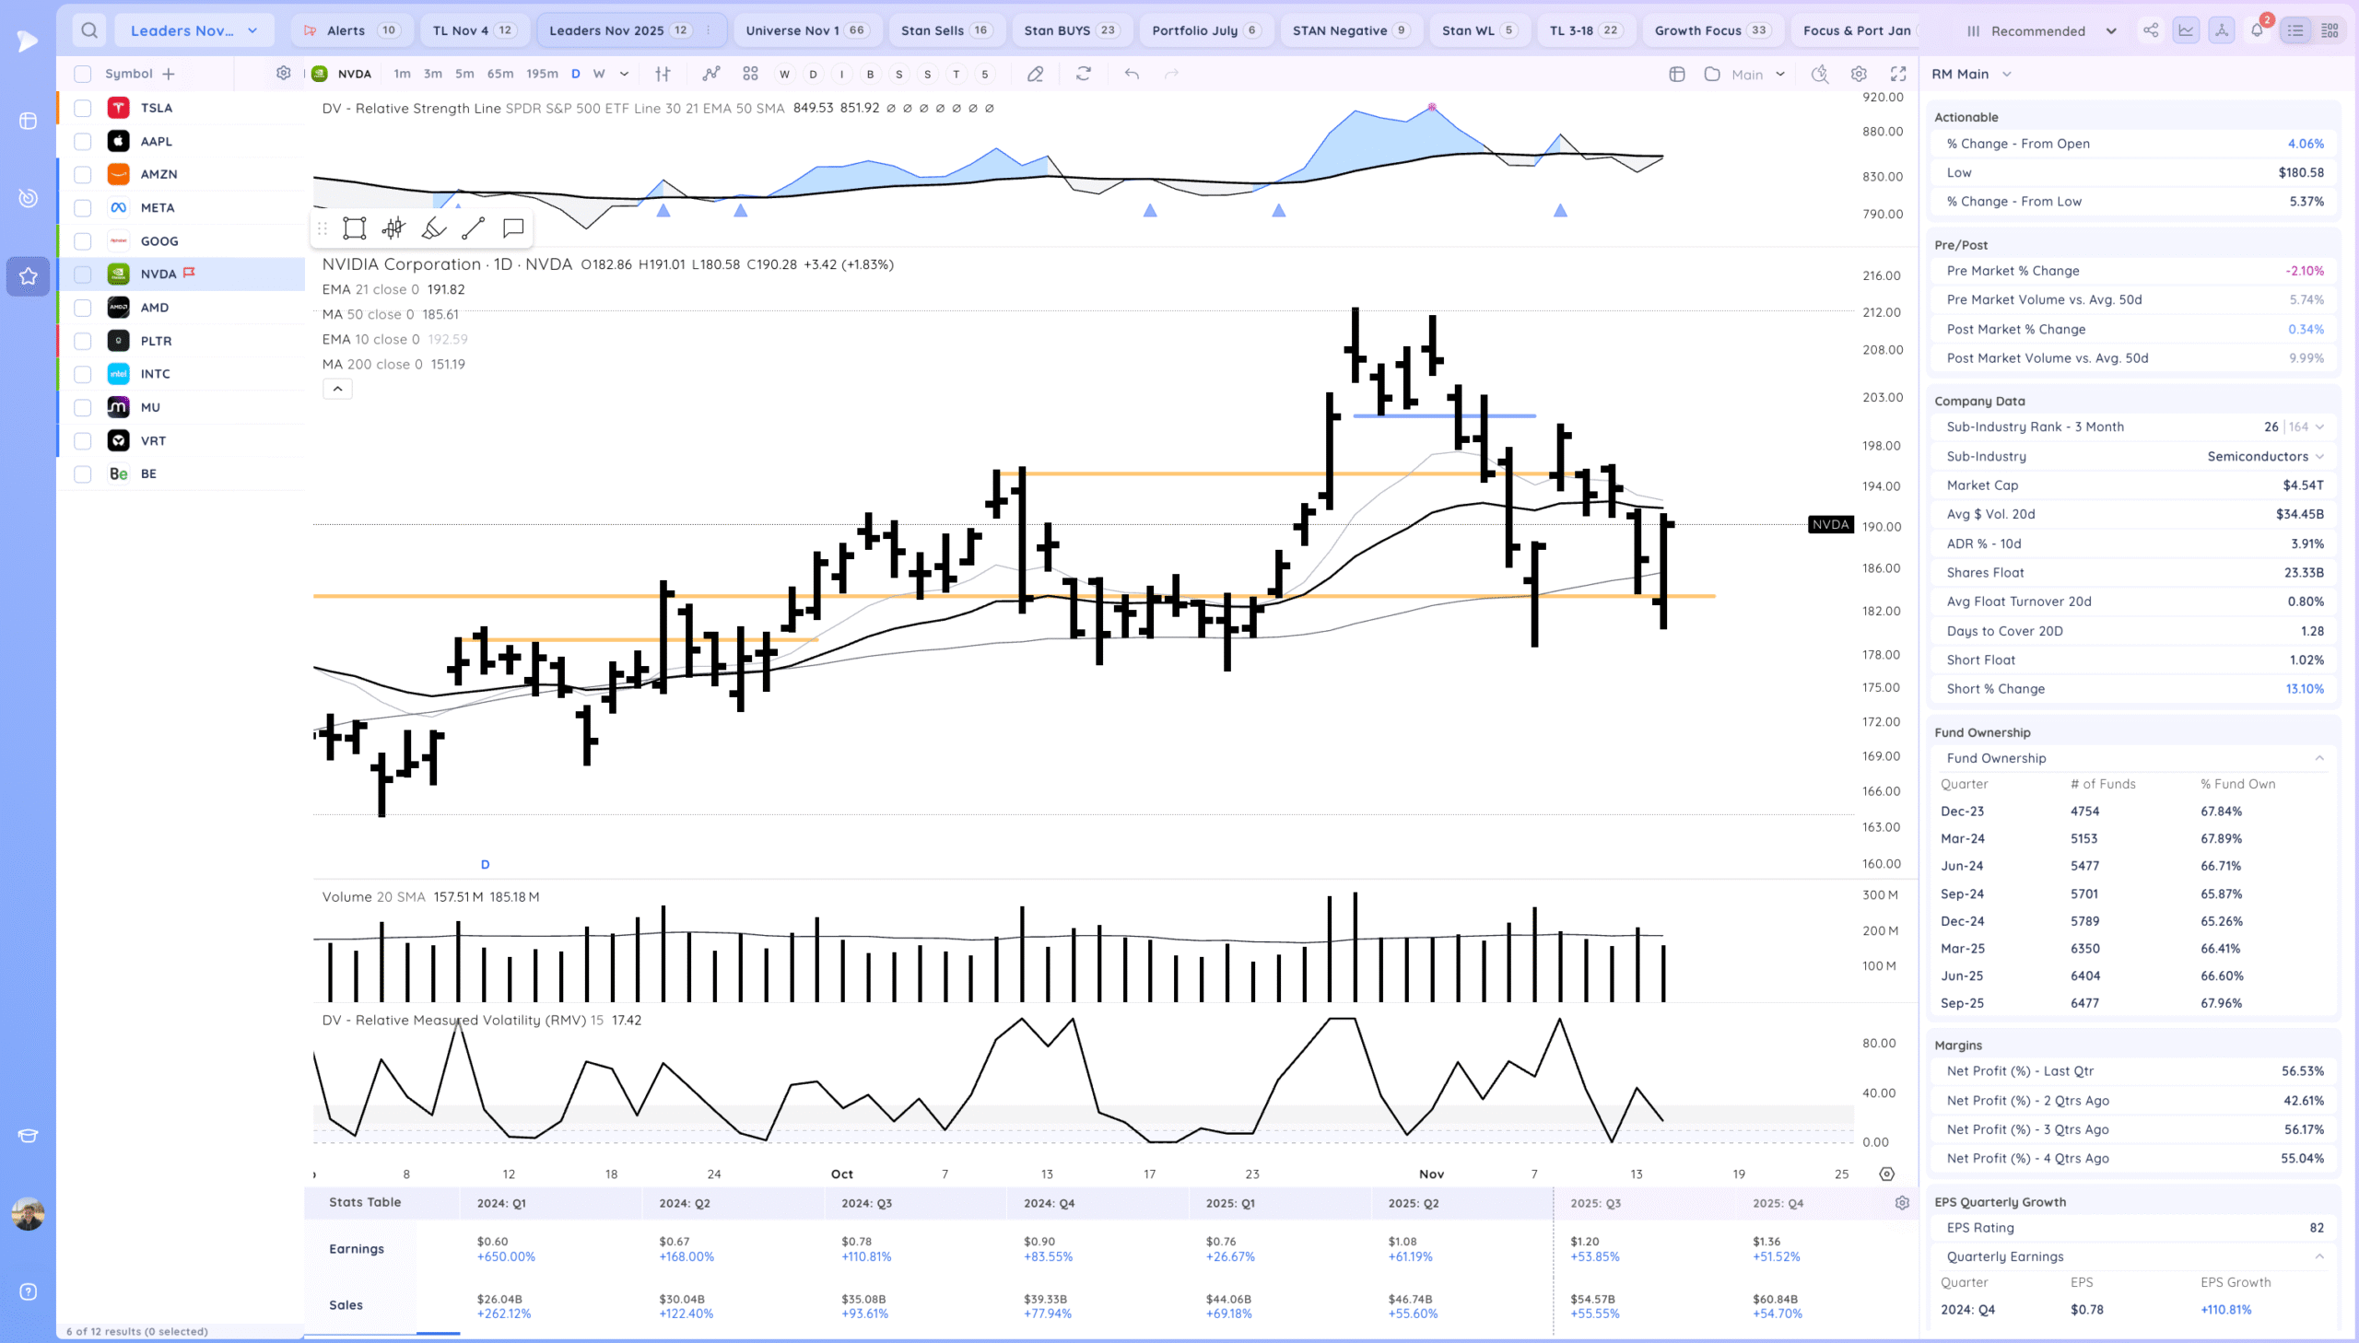The image size is (2359, 1343).
Task: Open the comment annotation tool
Action: 513,228
